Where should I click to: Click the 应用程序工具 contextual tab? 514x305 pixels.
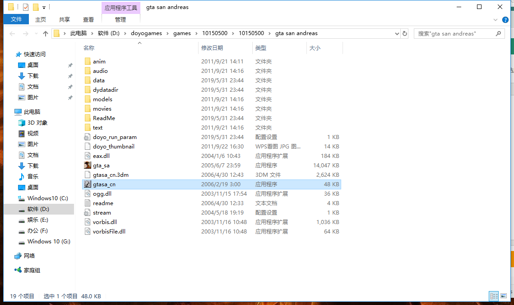[x=120, y=8]
